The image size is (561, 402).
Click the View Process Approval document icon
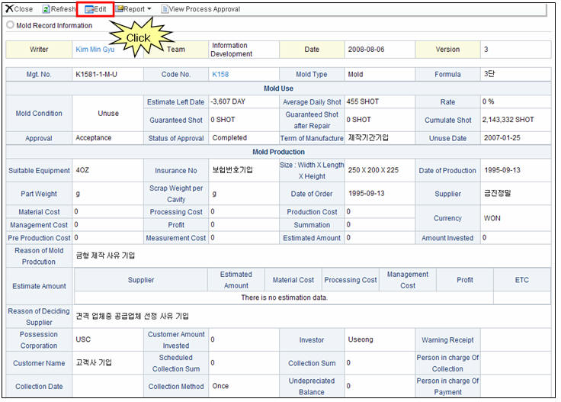(165, 9)
